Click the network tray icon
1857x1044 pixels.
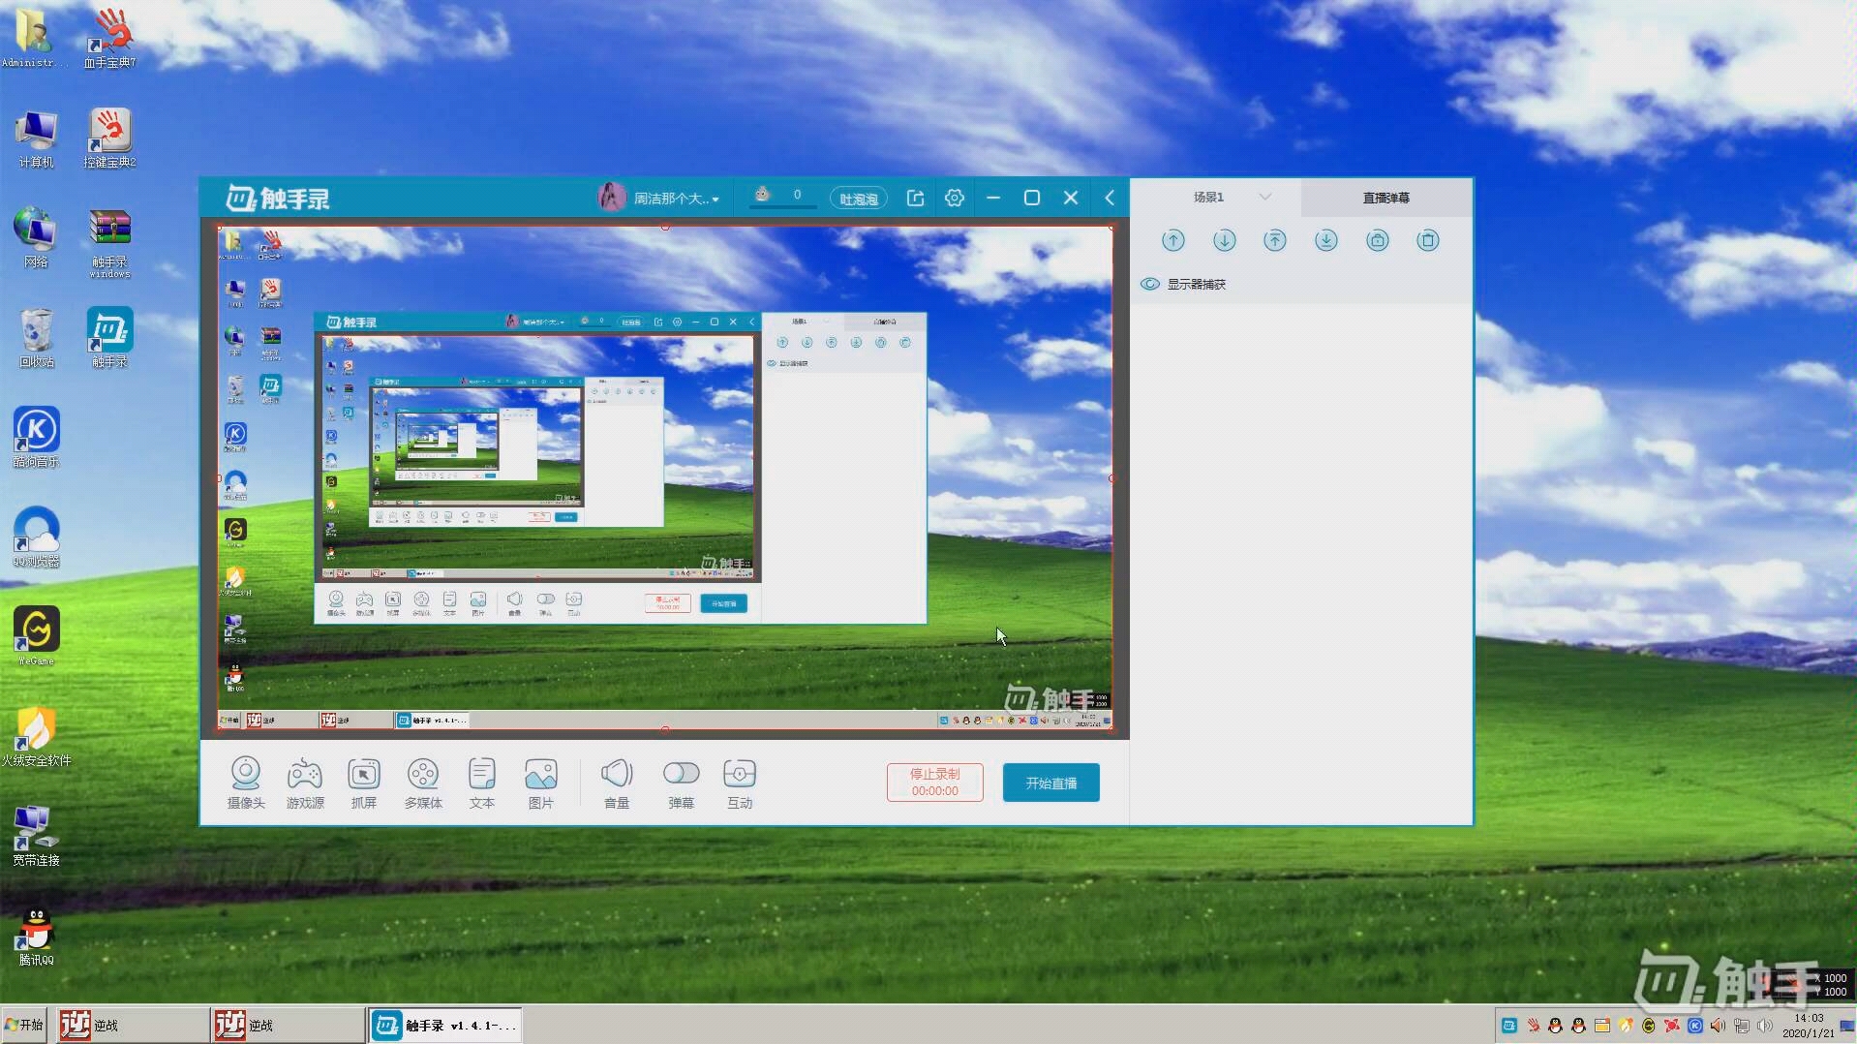(1742, 1026)
